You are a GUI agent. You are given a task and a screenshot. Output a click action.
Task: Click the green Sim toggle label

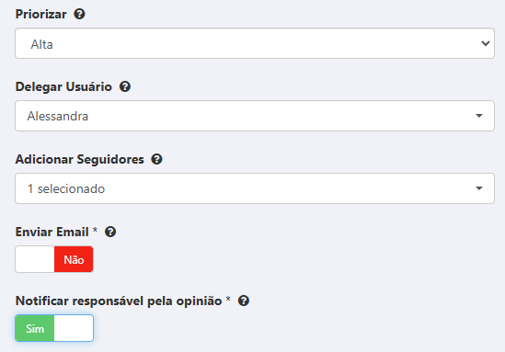point(35,328)
